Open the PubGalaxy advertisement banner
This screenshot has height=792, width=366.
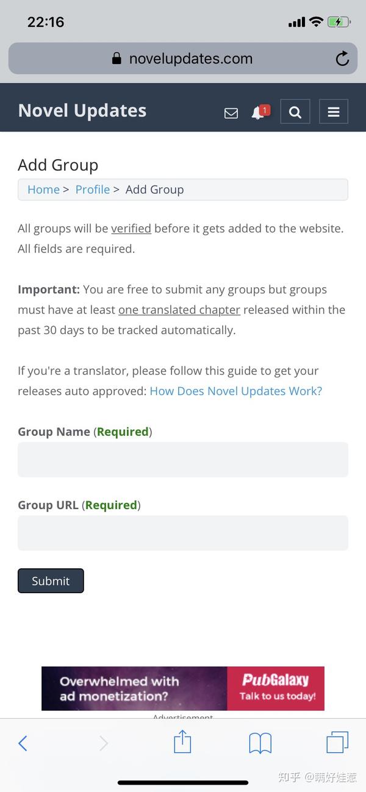click(x=183, y=688)
